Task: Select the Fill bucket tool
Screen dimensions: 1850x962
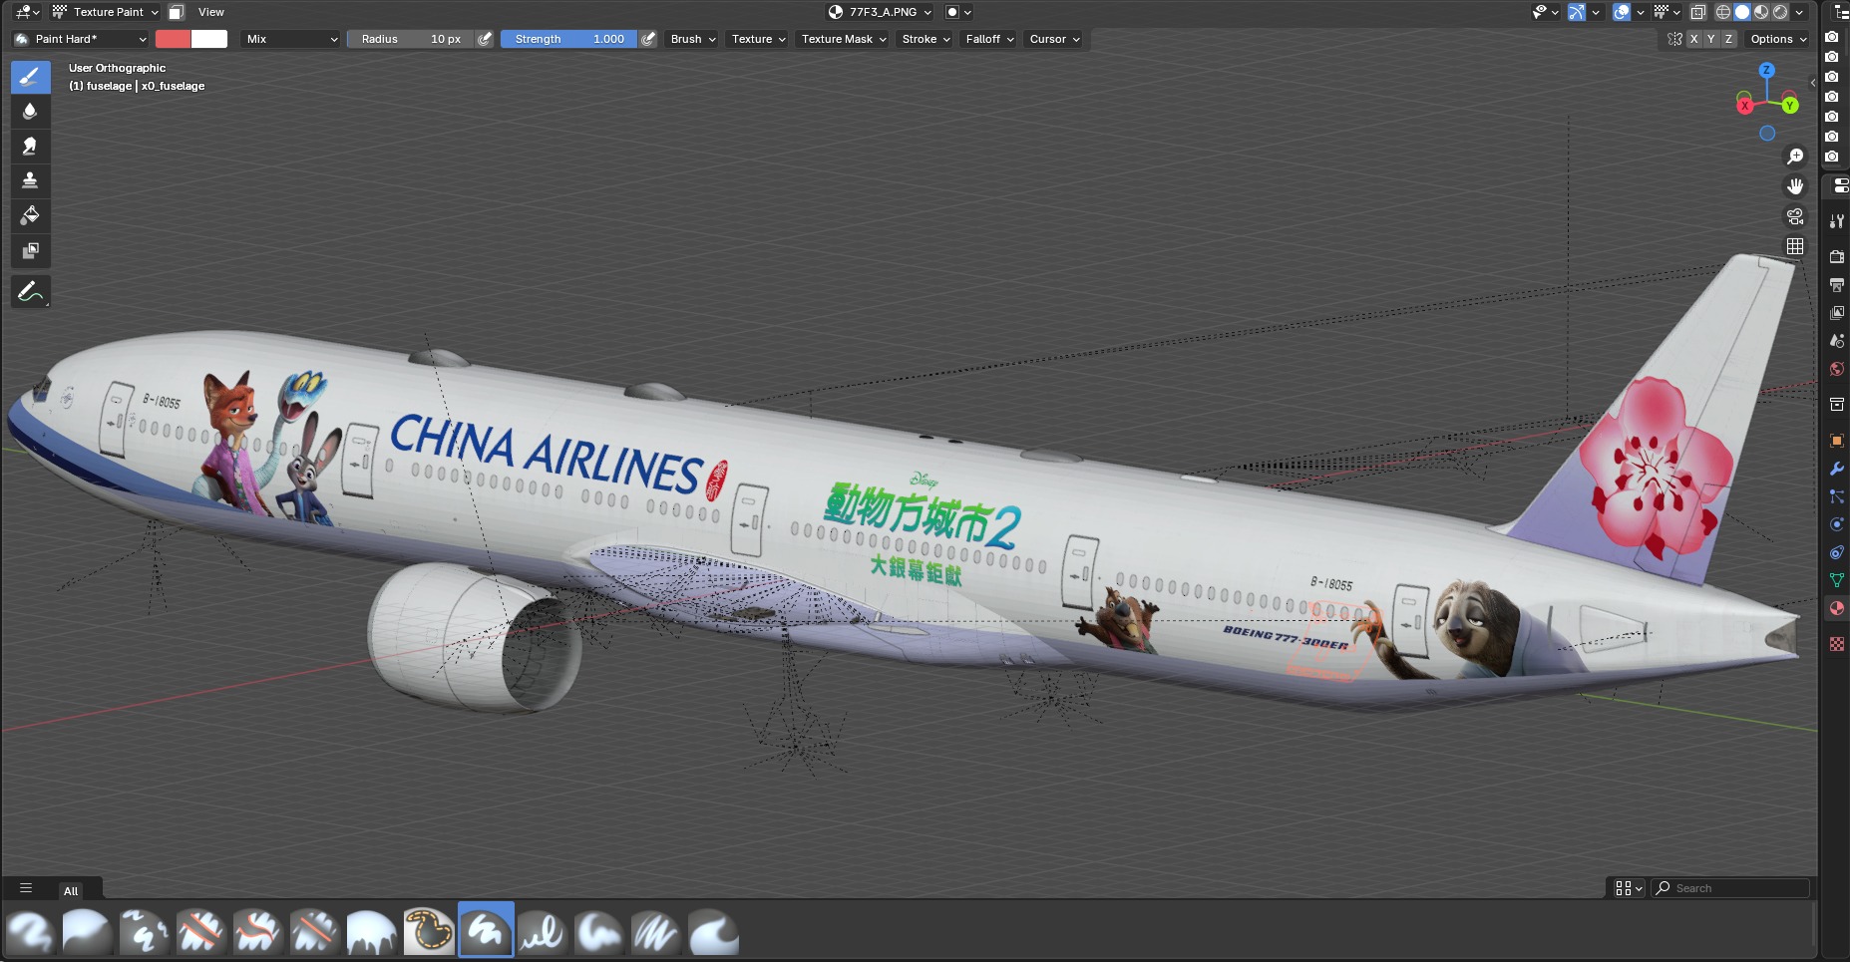Action: [x=30, y=216]
